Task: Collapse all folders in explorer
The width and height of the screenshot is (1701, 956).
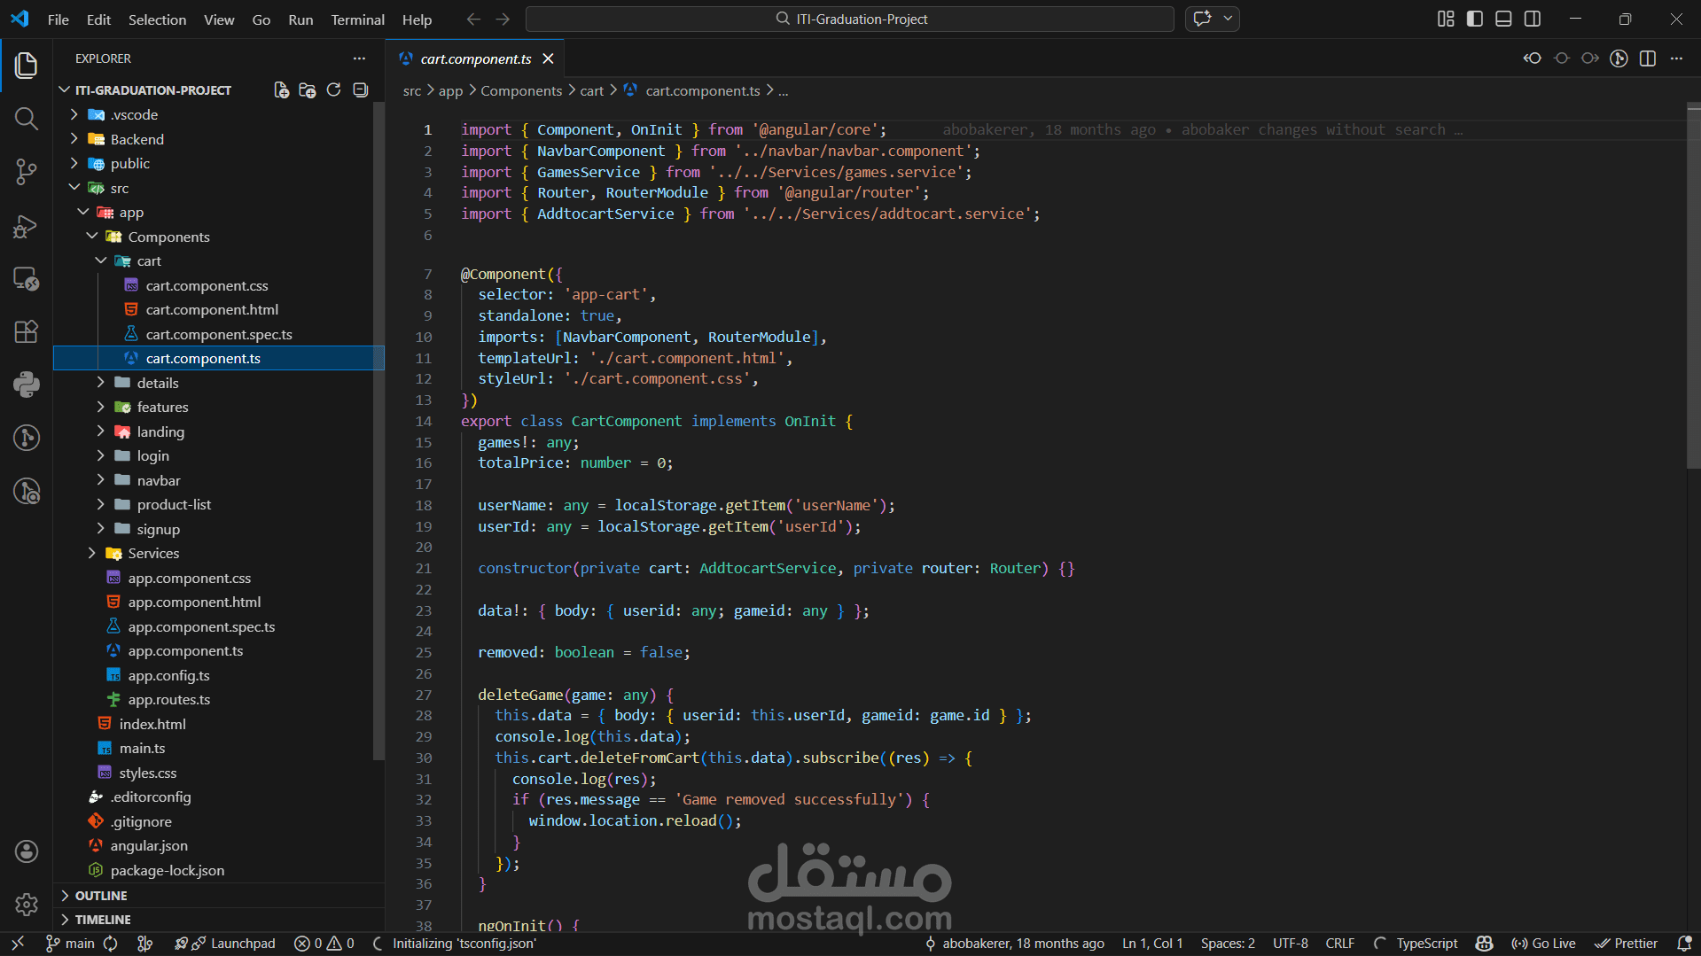Action: tap(360, 89)
